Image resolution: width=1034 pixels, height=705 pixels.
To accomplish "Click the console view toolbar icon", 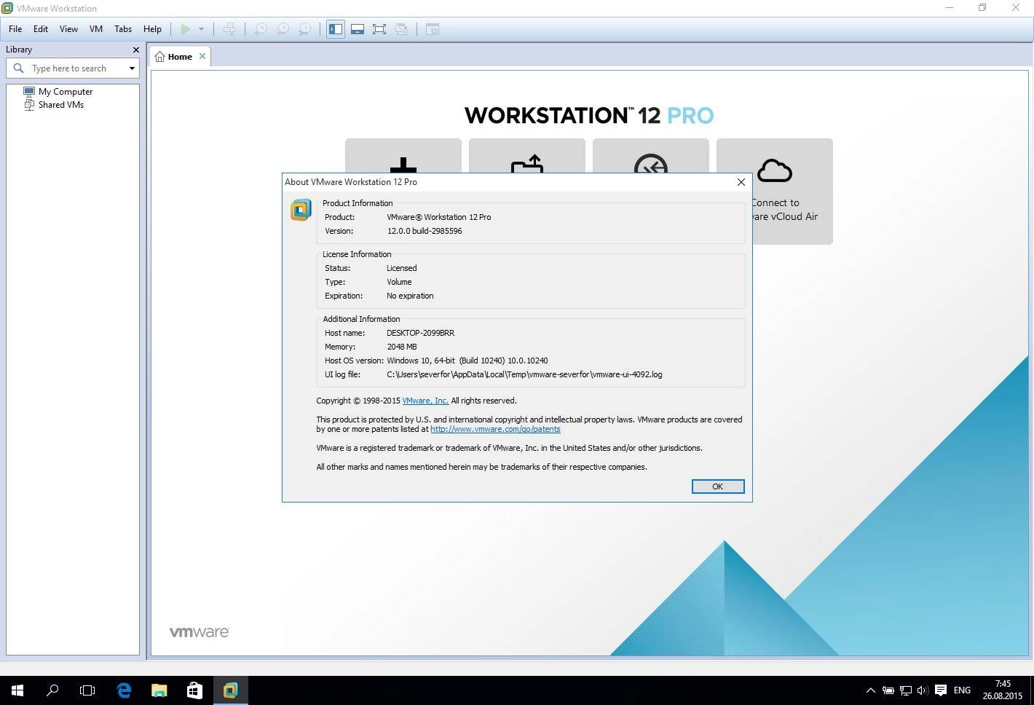I will click(x=433, y=29).
